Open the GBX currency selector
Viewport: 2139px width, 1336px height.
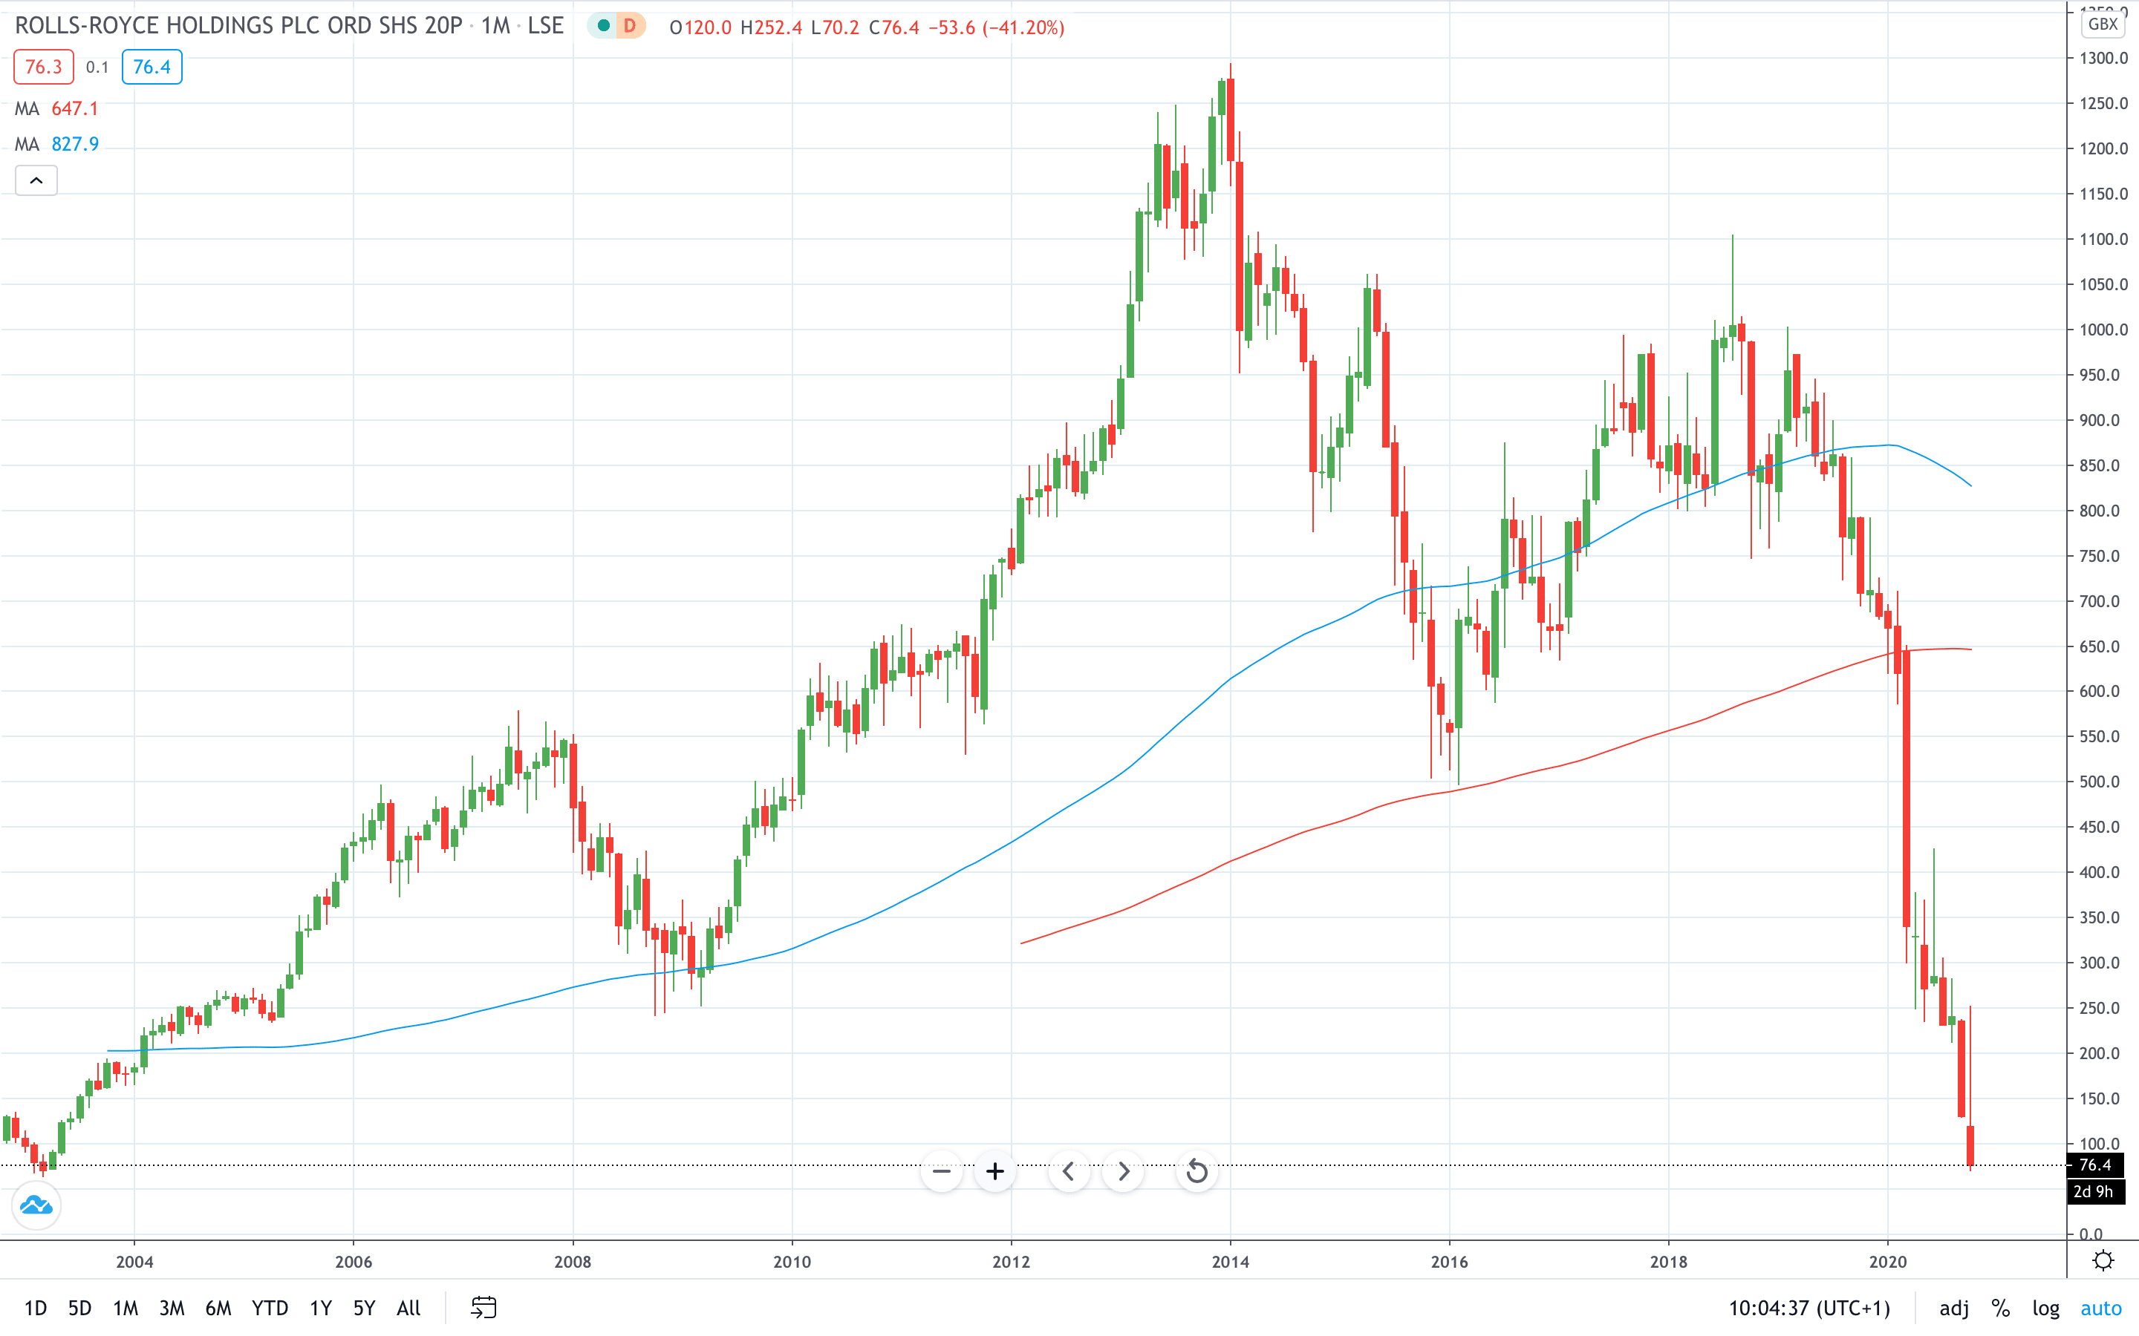pyautogui.click(x=2103, y=24)
